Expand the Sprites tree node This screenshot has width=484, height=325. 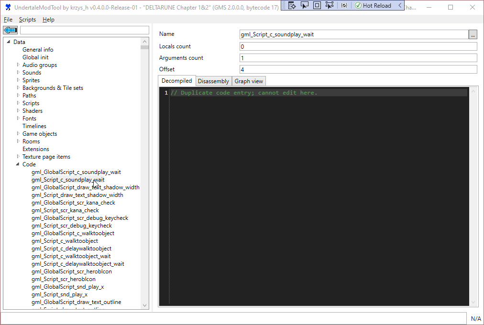point(18,80)
